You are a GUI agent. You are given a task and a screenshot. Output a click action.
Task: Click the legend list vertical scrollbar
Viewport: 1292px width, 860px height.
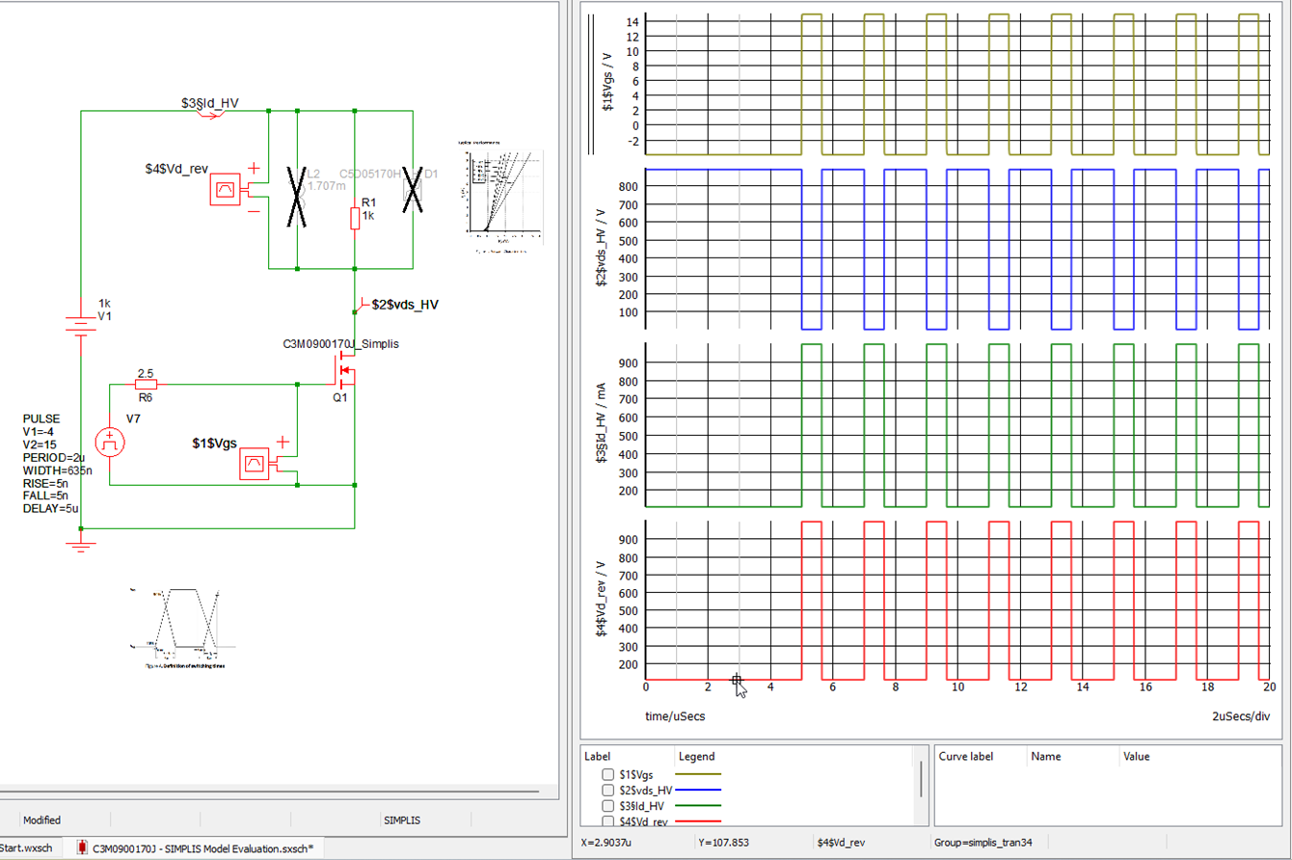pyautogui.click(x=922, y=786)
